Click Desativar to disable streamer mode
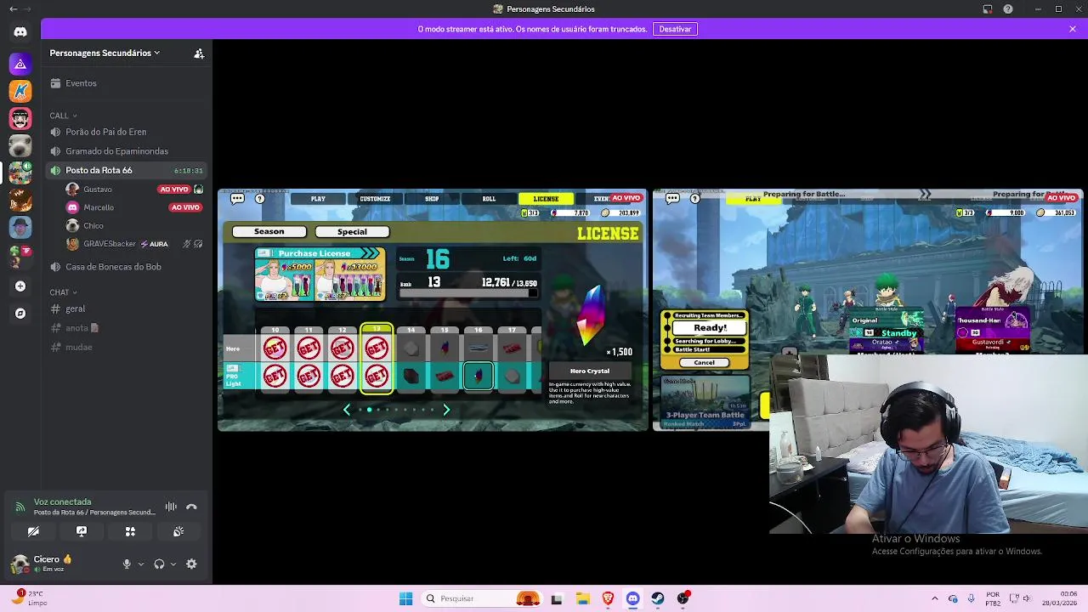 click(675, 29)
